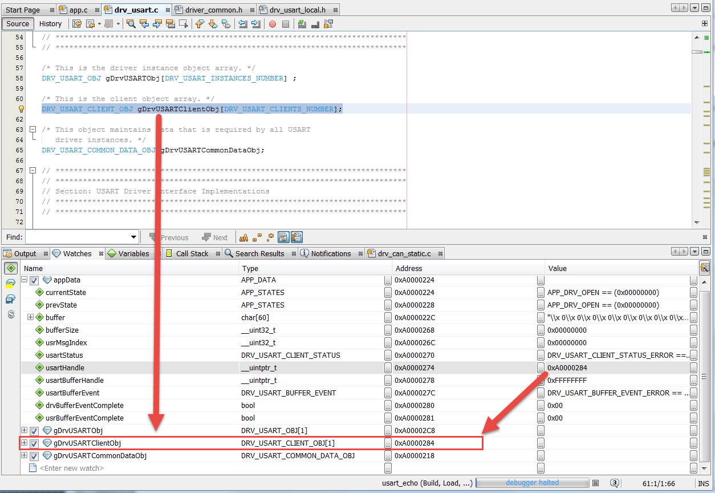Start macro recording with red circle icon

(x=272, y=24)
